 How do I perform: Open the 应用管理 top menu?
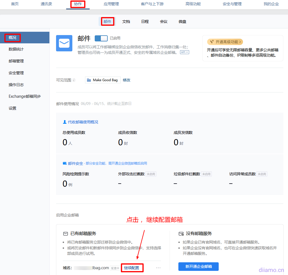tap(111, 4)
